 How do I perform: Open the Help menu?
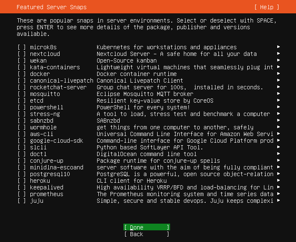pos(266,7)
